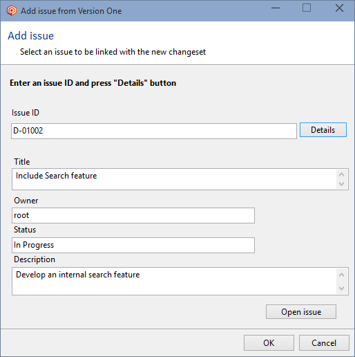The height and width of the screenshot is (357, 355).
Task: Open the issue with Open issue button
Action: [301, 312]
